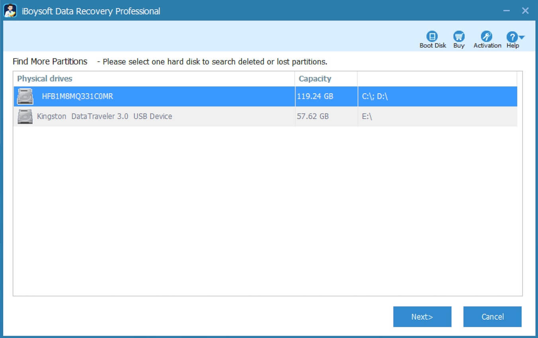
Task: Select the Kingston DataTraveler 3.0 USB Device row
Action: [159, 116]
